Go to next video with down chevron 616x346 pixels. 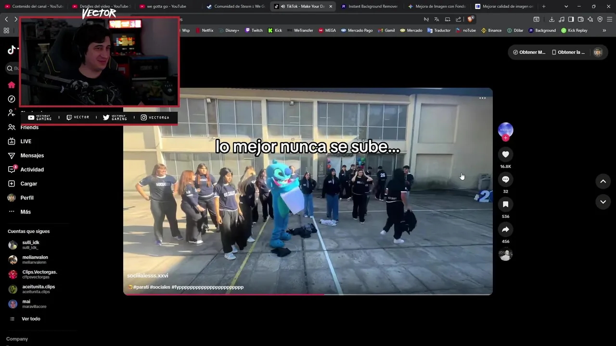click(603, 202)
